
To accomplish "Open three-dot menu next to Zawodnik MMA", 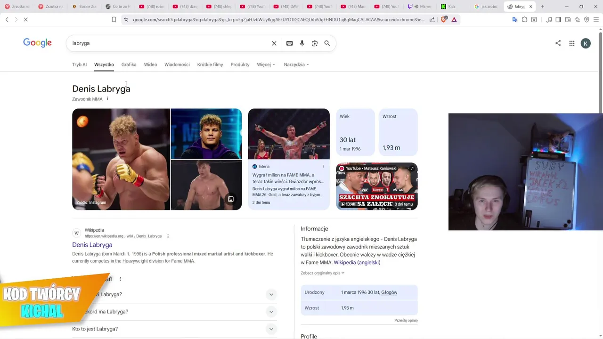I will [x=107, y=99].
